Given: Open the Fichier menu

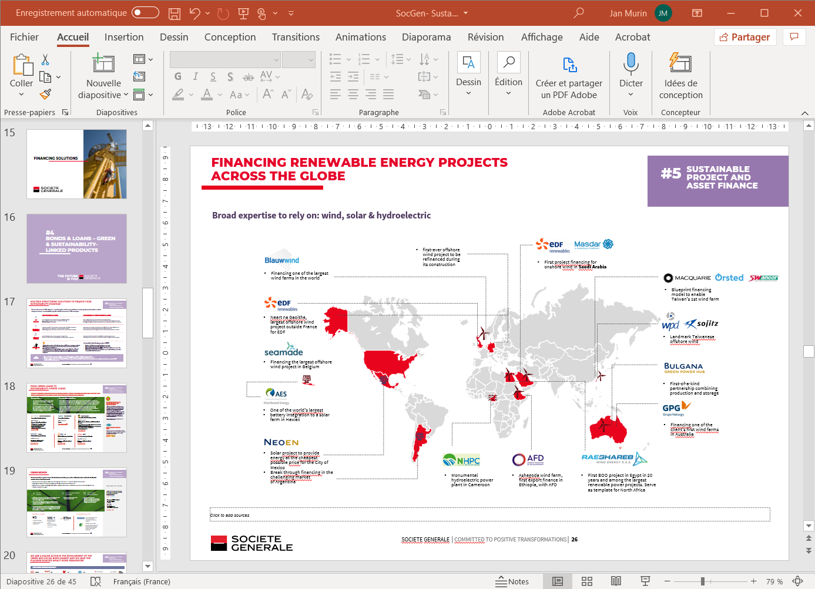Looking at the screenshot, I should point(24,37).
